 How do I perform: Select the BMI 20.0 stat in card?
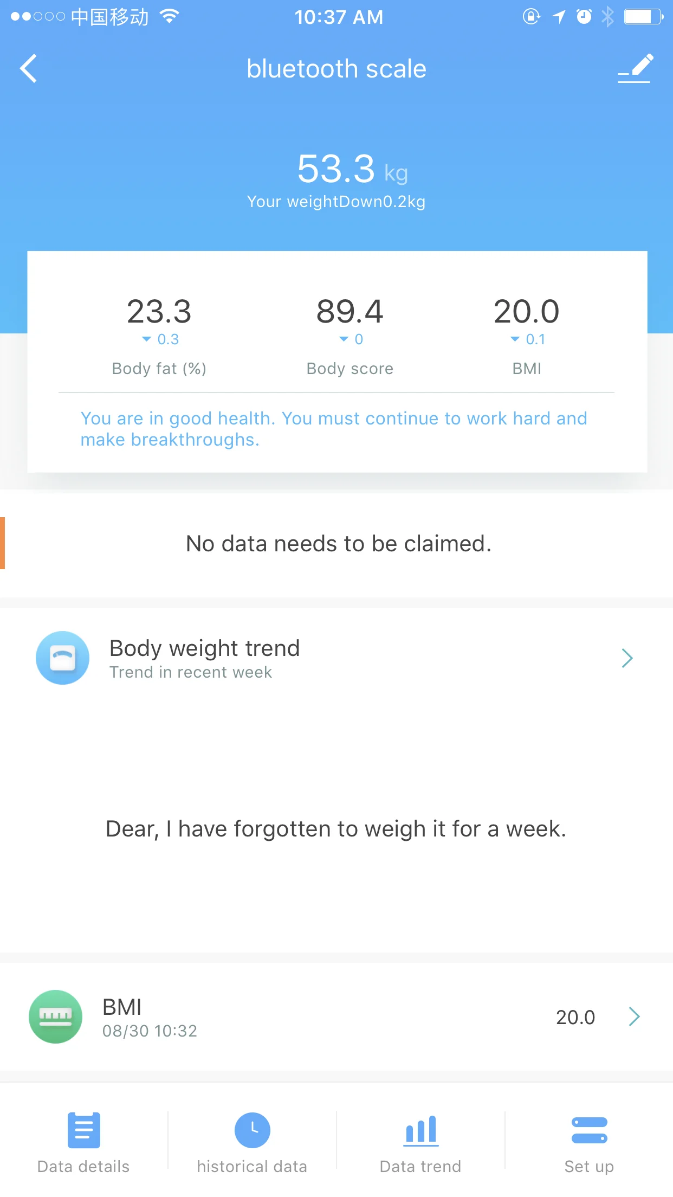(x=526, y=312)
